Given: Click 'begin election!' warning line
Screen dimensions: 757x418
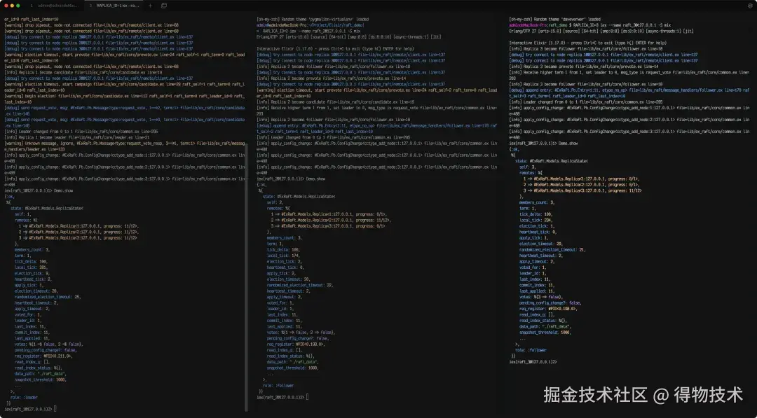Looking at the screenshot, I should (125, 99).
